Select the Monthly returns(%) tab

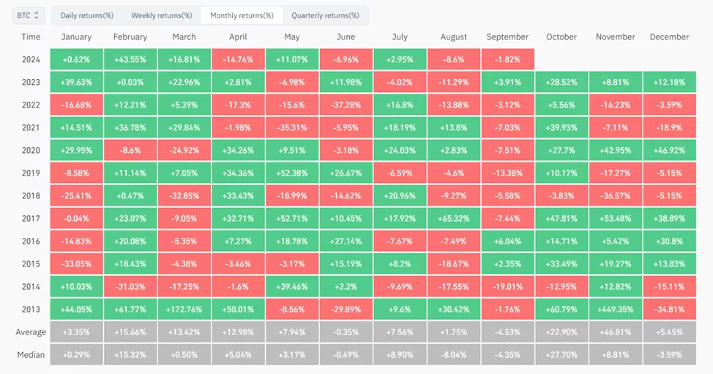[242, 15]
